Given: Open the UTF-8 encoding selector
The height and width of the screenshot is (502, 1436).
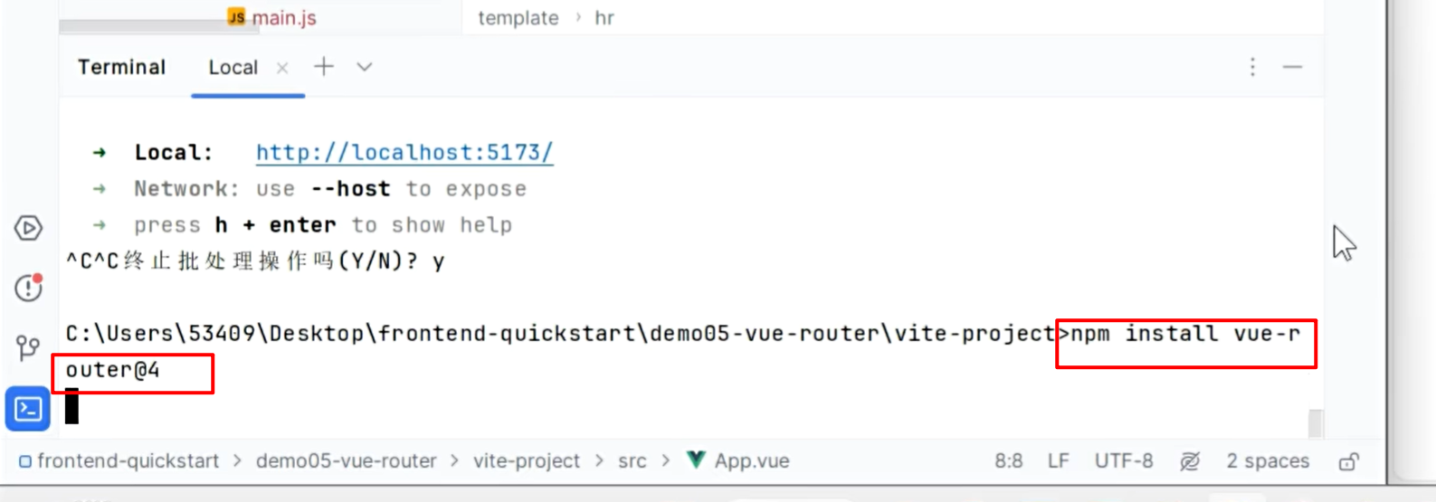Looking at the screenshot, I should coord(1124,460).
